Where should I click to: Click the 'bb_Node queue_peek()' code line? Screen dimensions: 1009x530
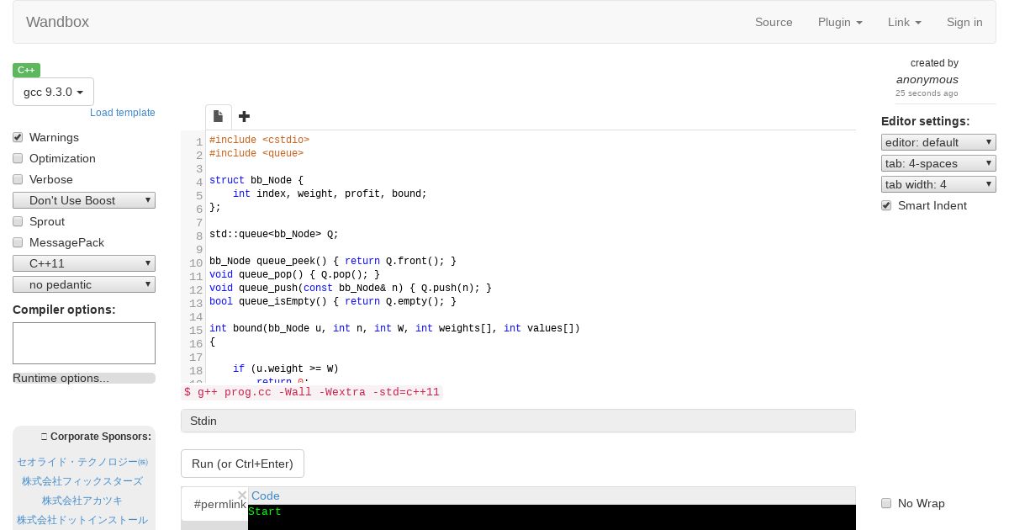coord(333,261)
